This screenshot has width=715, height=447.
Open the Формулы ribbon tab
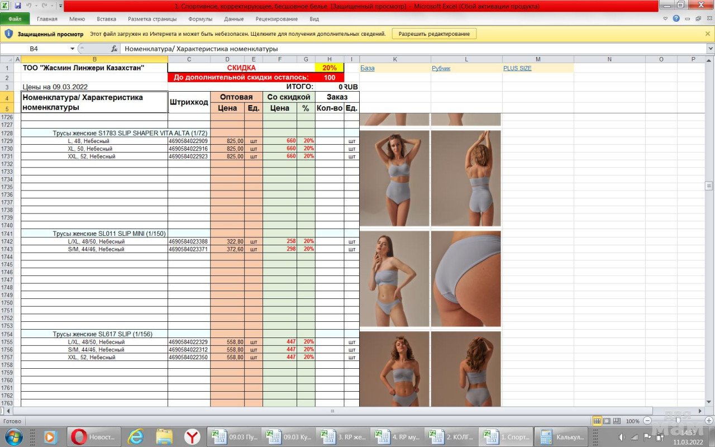click(200, 18)
